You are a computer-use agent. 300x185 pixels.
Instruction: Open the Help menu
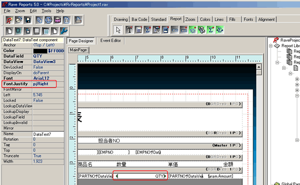pos(60,11)
